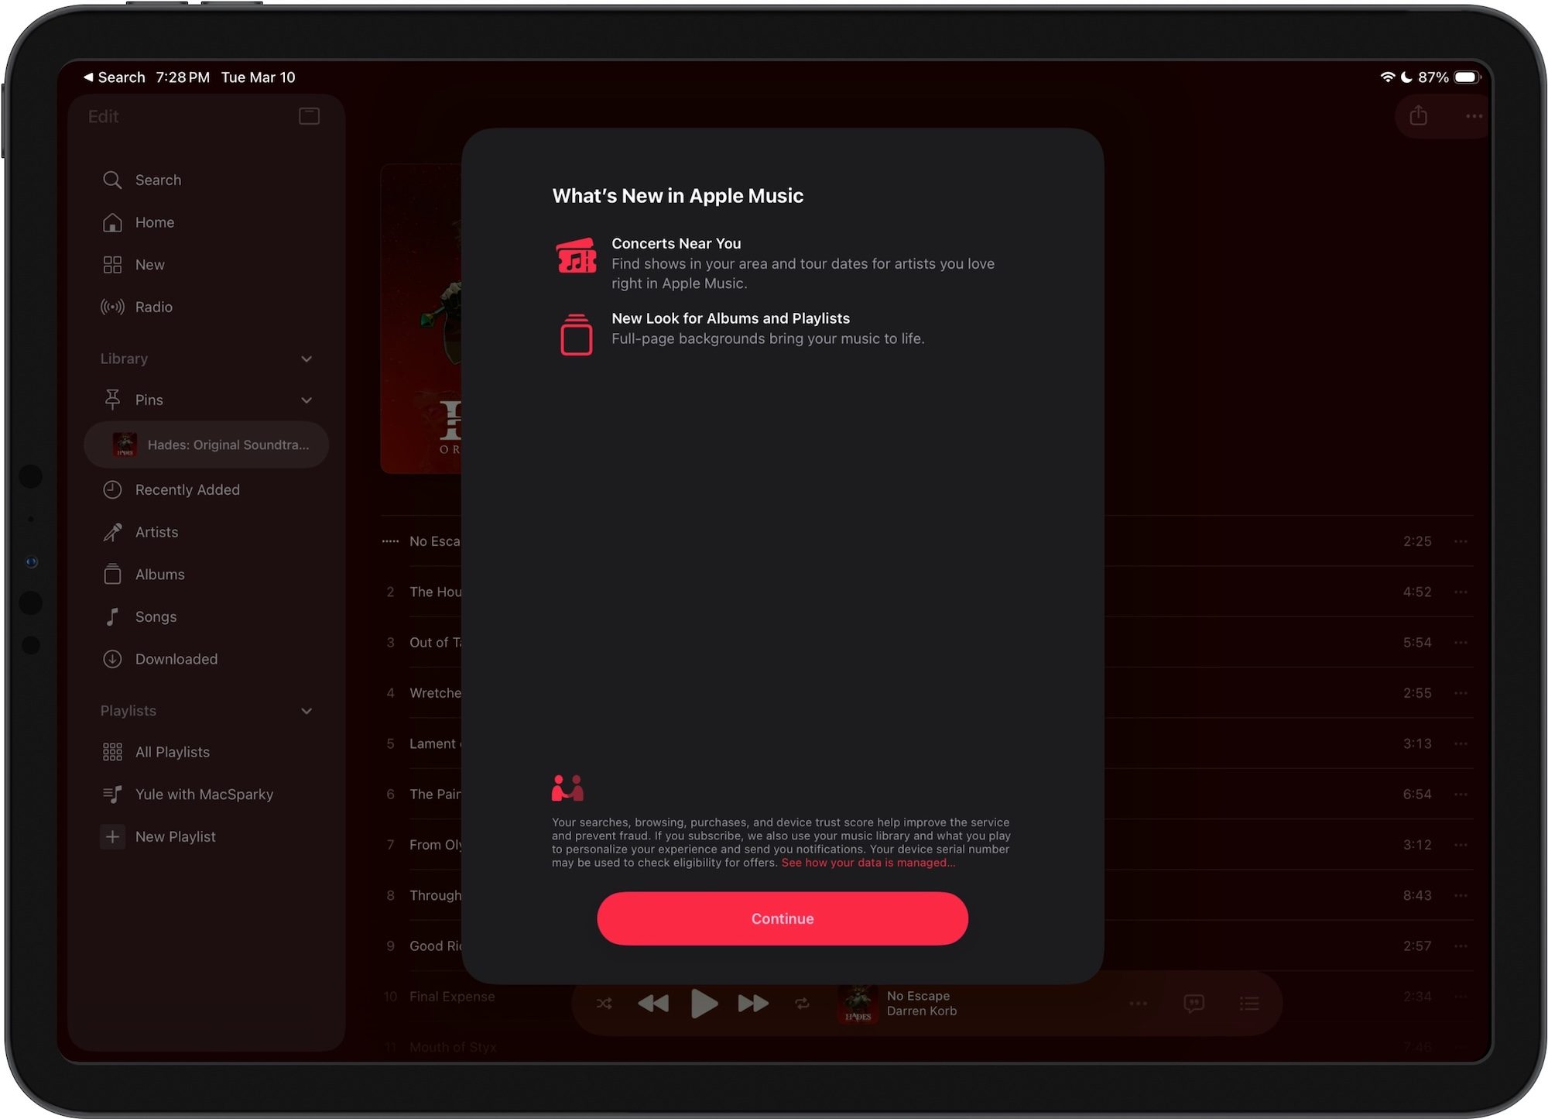Viewport: 1548px width, 1119px height.
Task: Select Radio in the sidebar
Action: point(154,307)
